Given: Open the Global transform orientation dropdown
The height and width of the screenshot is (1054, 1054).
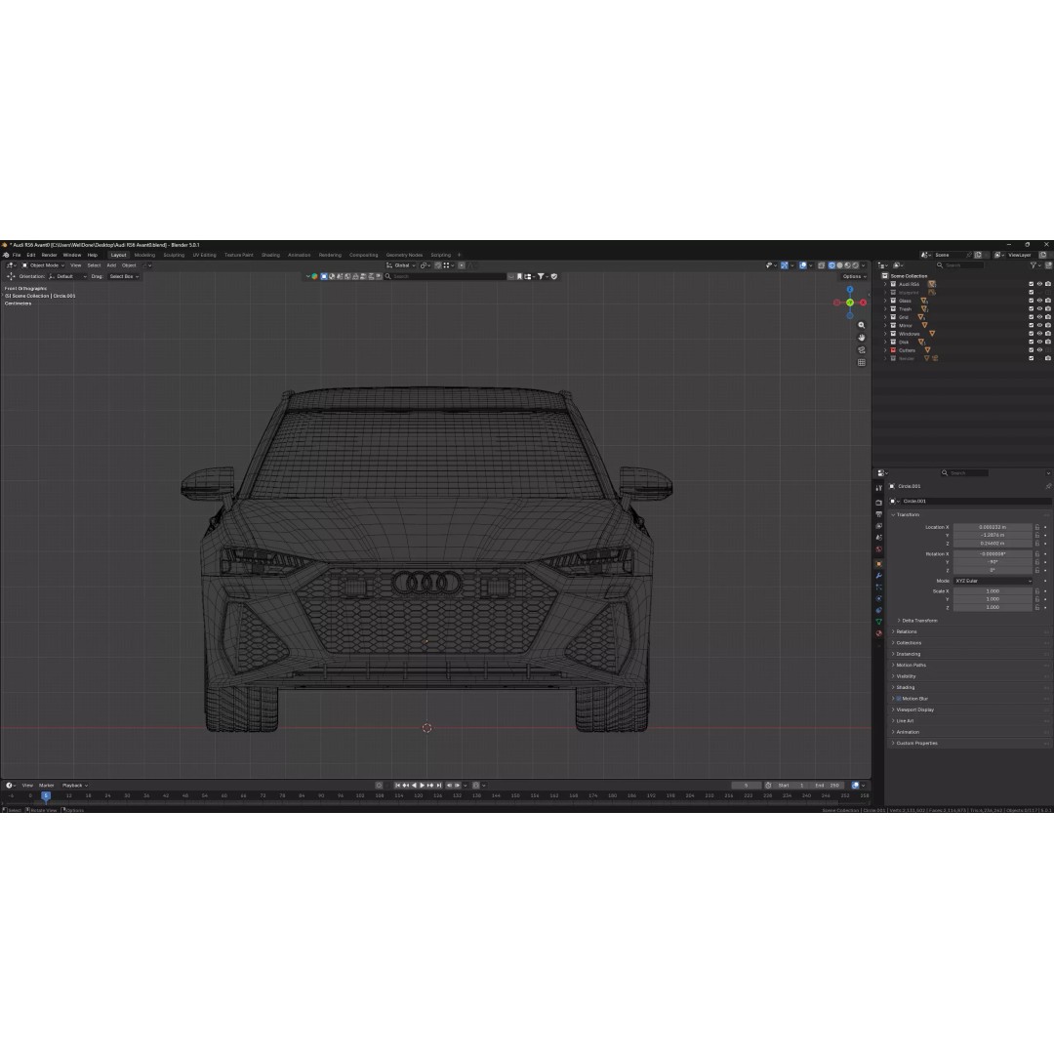Looking at the screenshot, I should tap(401, 265).
